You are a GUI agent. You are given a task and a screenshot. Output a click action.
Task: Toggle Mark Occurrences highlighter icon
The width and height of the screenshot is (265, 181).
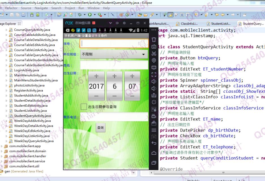point(170,15)
